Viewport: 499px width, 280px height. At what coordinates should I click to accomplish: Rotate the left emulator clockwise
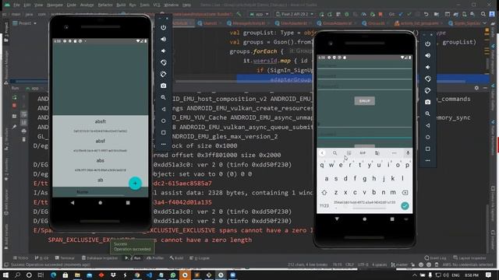(163, 75)
